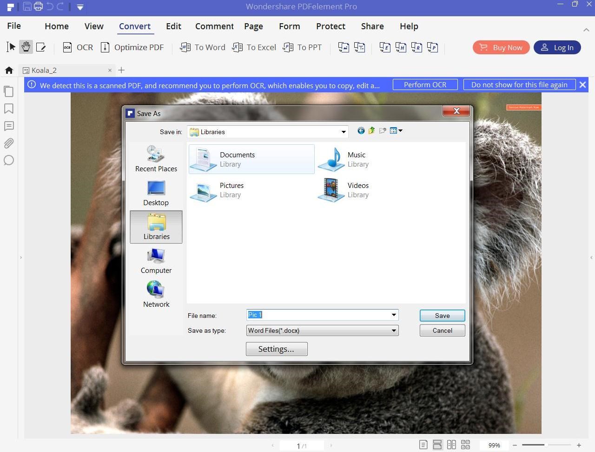Screen dimensions: 595x452
Task: Activate the Hand tool
Action: coord(26,47)
